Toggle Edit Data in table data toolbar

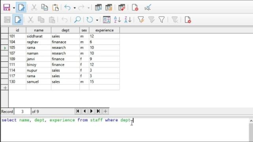click(x=17, y=20)
